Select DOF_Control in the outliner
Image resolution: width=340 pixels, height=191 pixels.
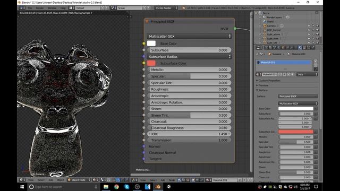274,30
